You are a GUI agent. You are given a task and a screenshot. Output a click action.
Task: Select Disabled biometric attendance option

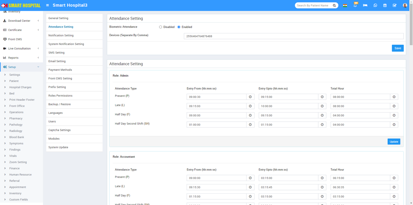[161, 27]
